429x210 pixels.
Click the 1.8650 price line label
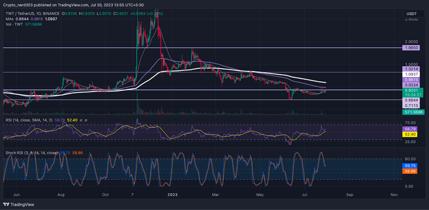[411, 48]
